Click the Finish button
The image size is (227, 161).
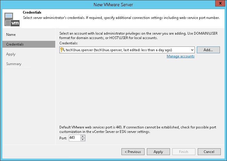[184, 152]
